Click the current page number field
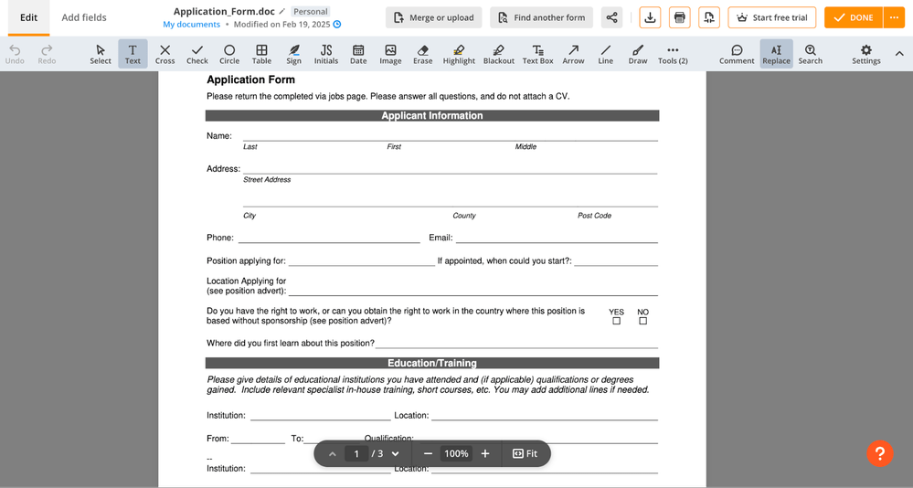Image resolution: width=913 pixels, height=488 pixels. [356, 453]
